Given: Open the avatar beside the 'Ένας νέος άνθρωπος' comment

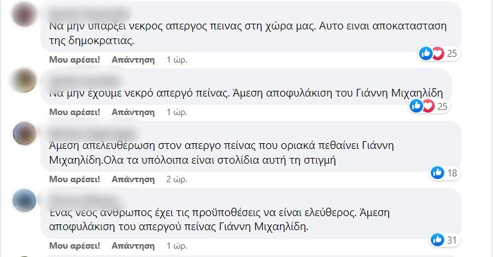Looking at the screenshot, I should pyautogui.click(x=26, y=199).
